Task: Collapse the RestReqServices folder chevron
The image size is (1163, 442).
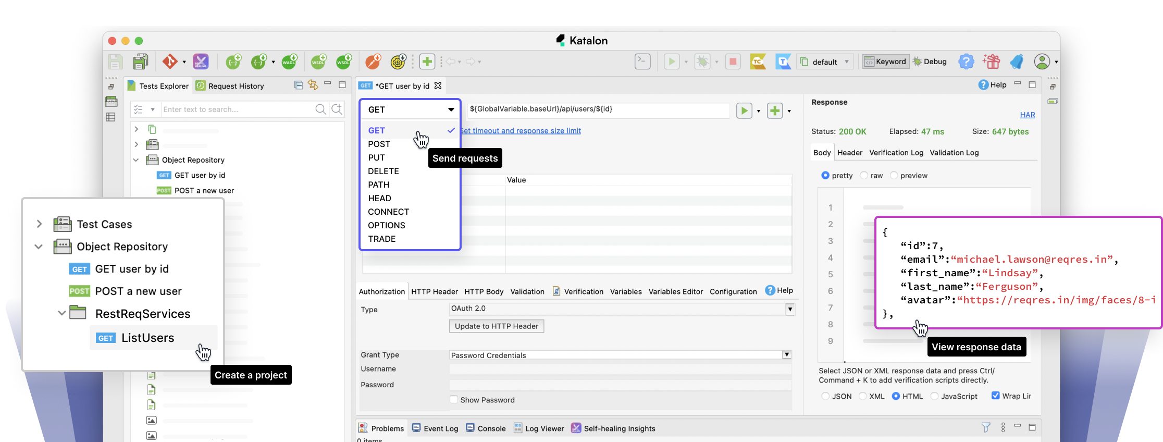Action: [x=61, y=313]
